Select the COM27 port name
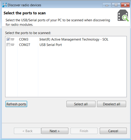This screenshot has width=131, height=140. 25,45
